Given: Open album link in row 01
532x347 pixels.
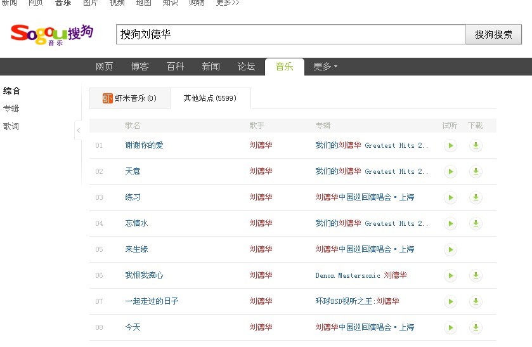Looking at the screenshot, I should click(372, 145).
